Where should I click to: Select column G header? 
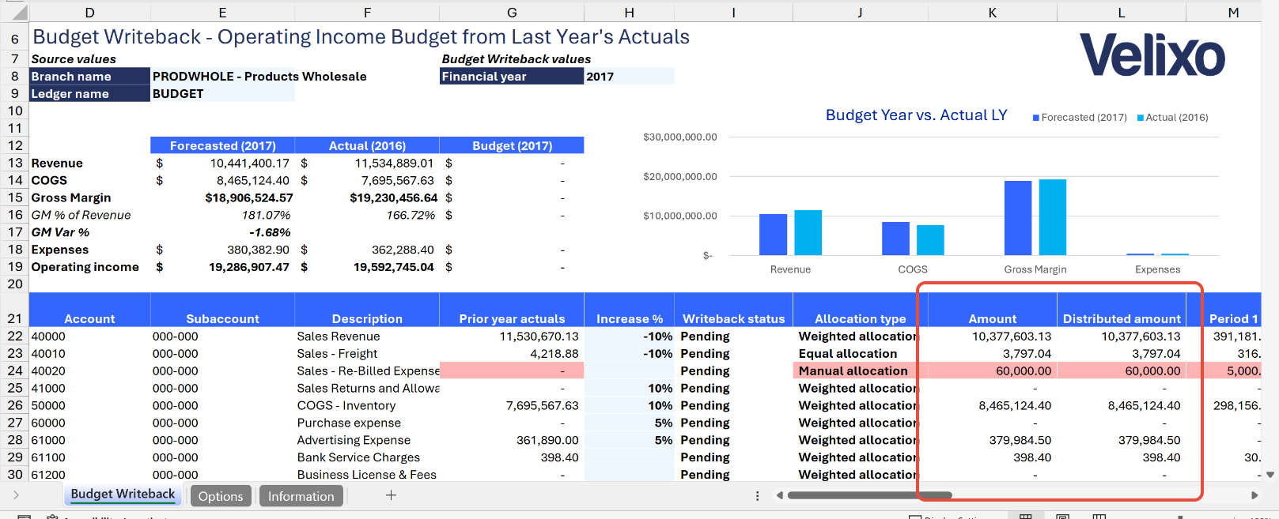pyautogui.click(x=512, y=13)
